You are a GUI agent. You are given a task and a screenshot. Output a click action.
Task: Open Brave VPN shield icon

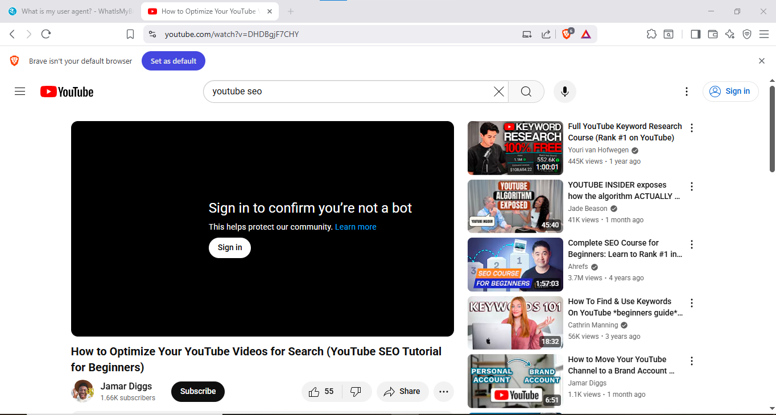747,34
